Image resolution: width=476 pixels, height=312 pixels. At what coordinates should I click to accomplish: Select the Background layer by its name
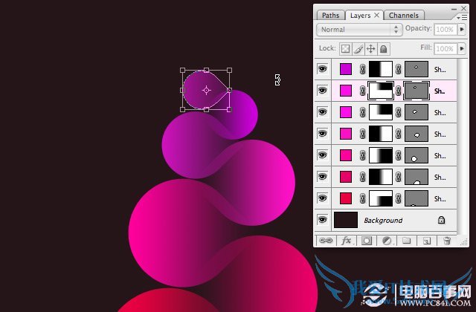[x=383, y=221]
